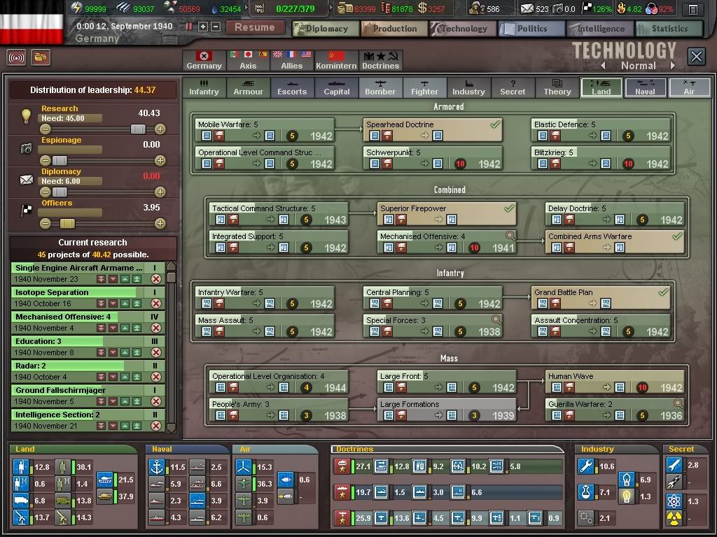Increase Espionage leadership with plus
This screenshot has width=717, height=537.
(x=160, y=161)
